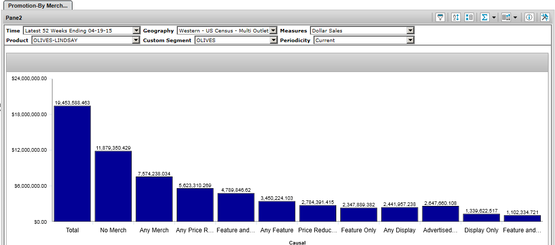The height and width of the screenshot is (245, 555).
Task: Click the list options icon beside sort
Action: 468,17
